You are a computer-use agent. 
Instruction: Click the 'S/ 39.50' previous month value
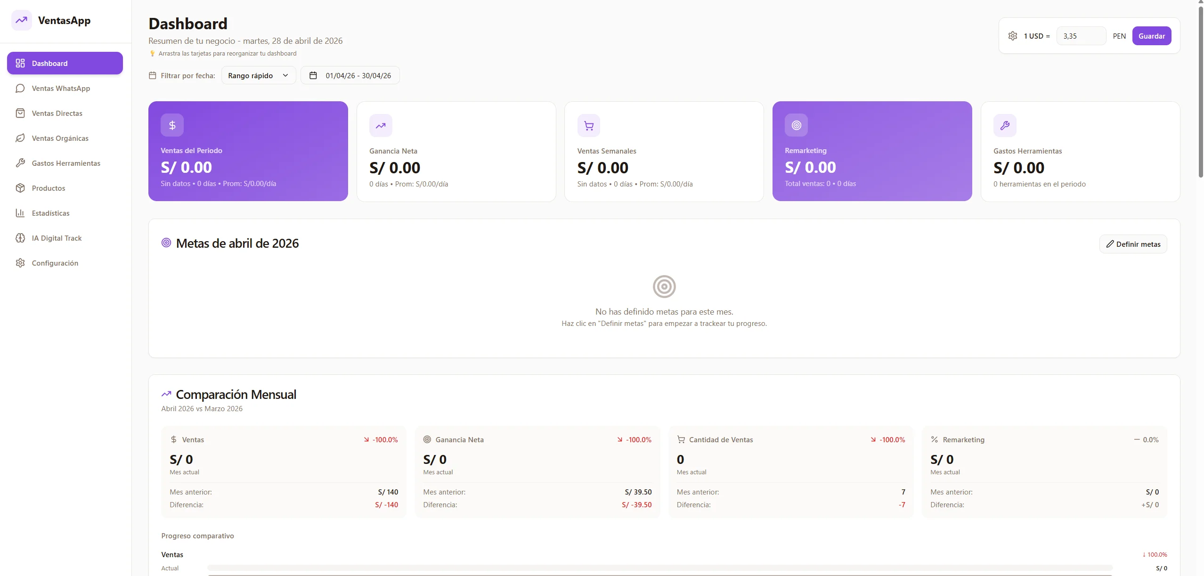tap(638, 492)
